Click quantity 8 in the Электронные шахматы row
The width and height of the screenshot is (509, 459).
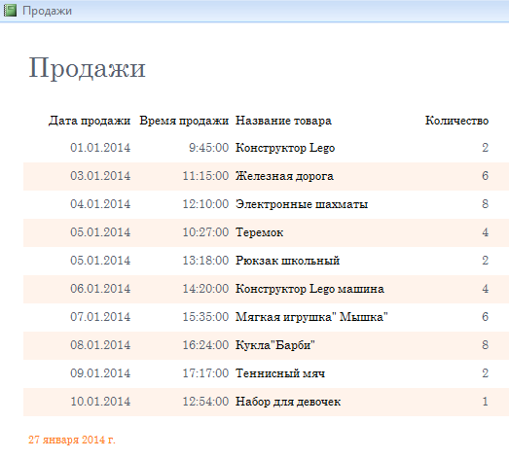[x=485, y=204]
